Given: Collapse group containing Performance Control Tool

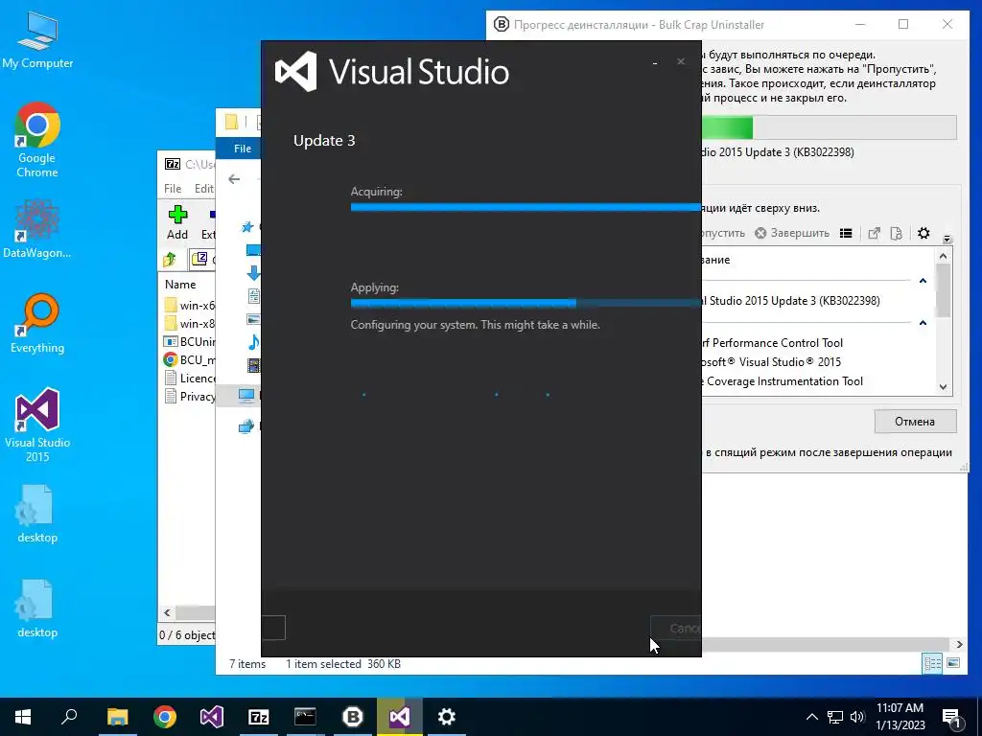Looking at the screenshot, I should pyautogui.click(x=923, y=323).
